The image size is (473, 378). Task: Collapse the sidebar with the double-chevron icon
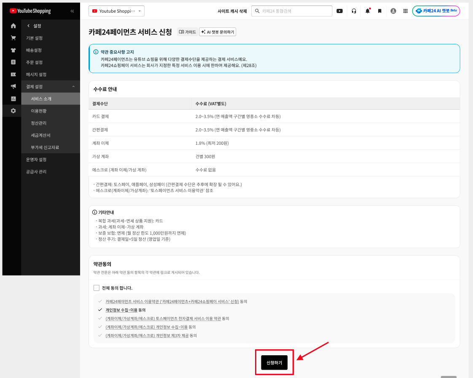pos(72,11)
